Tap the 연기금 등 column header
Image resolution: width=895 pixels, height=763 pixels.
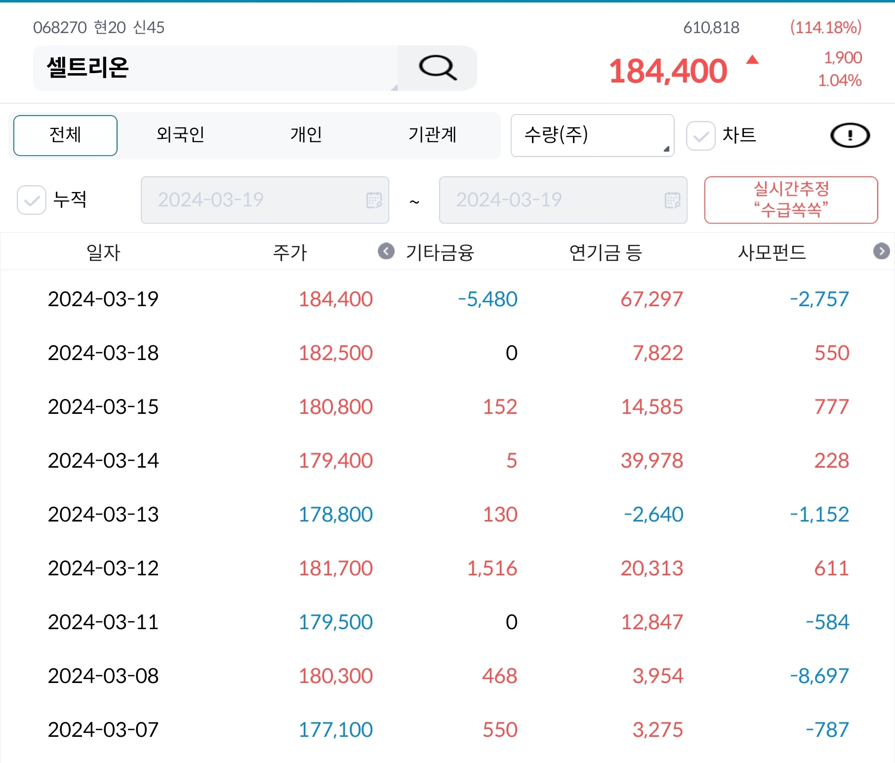(606, 252)
